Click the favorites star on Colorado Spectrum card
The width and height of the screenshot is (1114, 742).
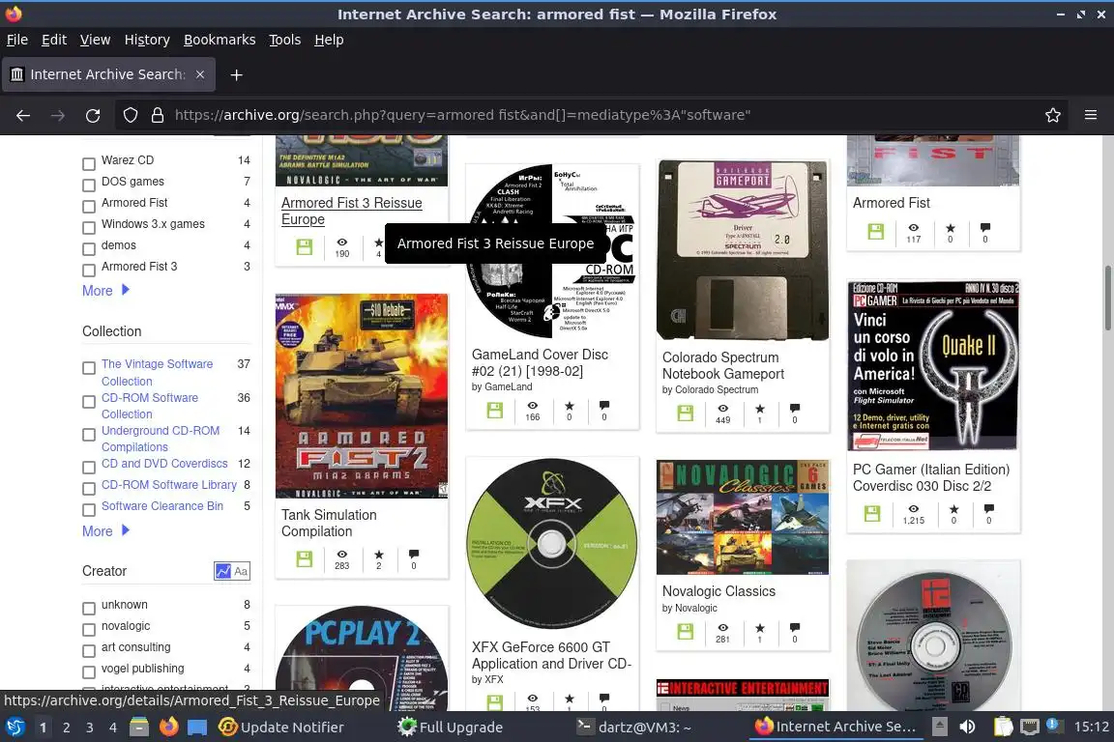tap(760, 409)
